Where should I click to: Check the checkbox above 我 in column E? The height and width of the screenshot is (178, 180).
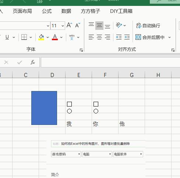click(69, 104)
